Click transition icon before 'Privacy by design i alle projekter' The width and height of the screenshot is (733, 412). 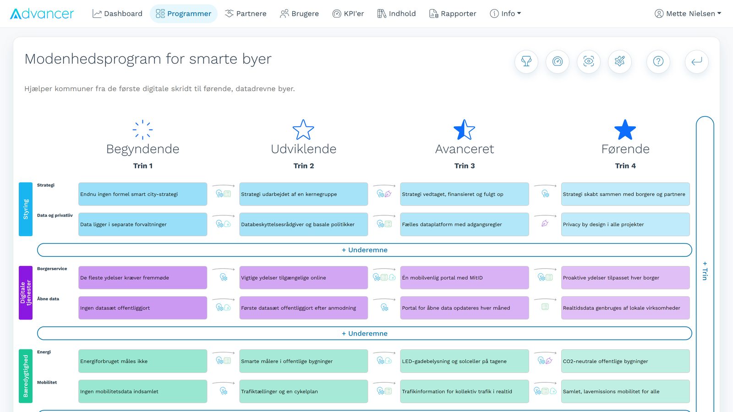coord(545,224)
